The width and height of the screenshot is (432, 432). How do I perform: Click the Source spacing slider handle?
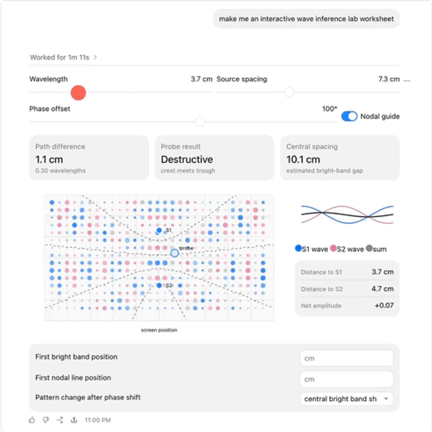click(x=289, y=93)
